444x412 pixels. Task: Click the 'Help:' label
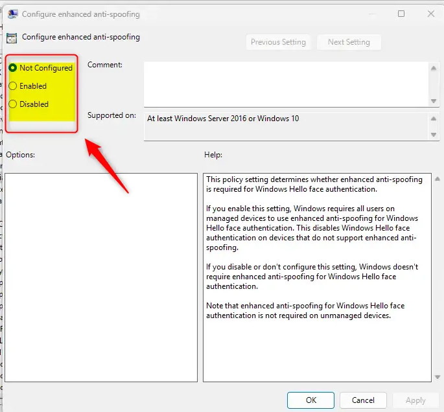coord(213,155)
